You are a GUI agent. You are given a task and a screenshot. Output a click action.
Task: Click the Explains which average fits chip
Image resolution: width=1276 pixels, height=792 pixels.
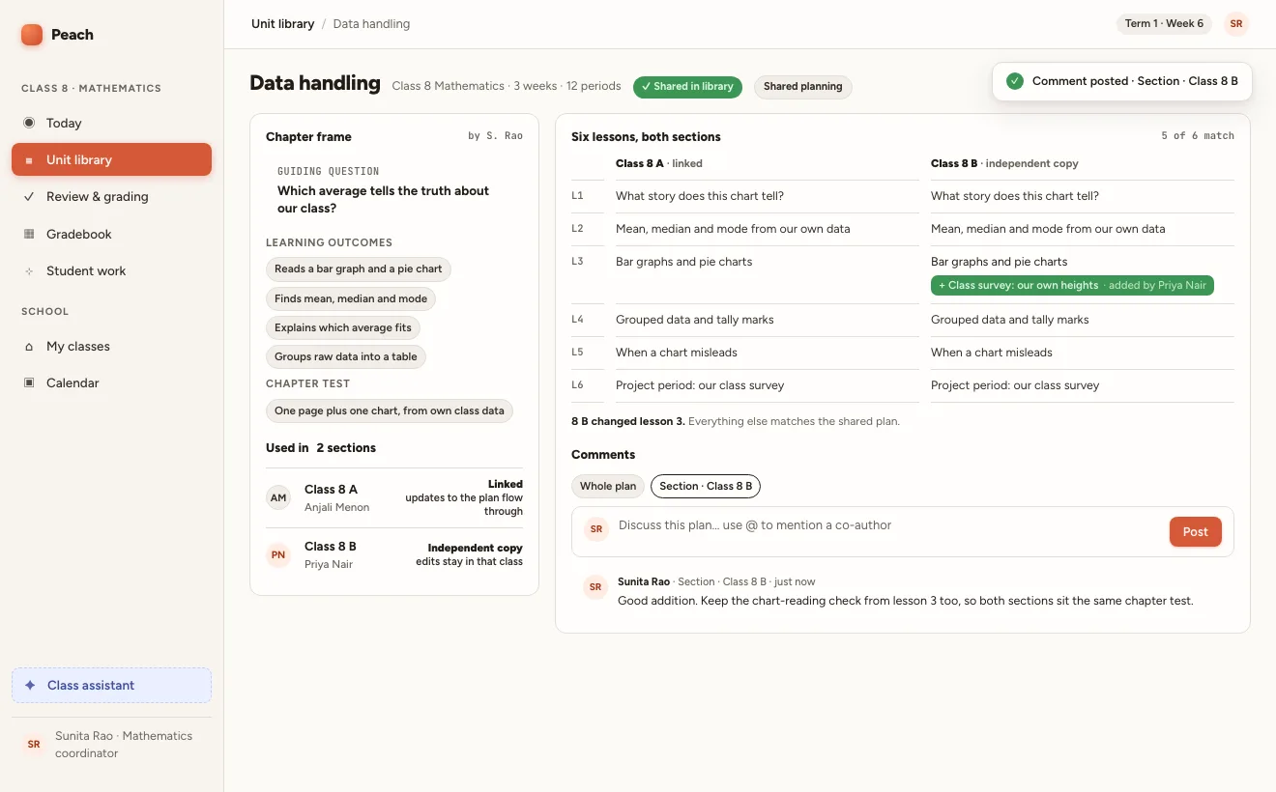[x=343, y=328]
